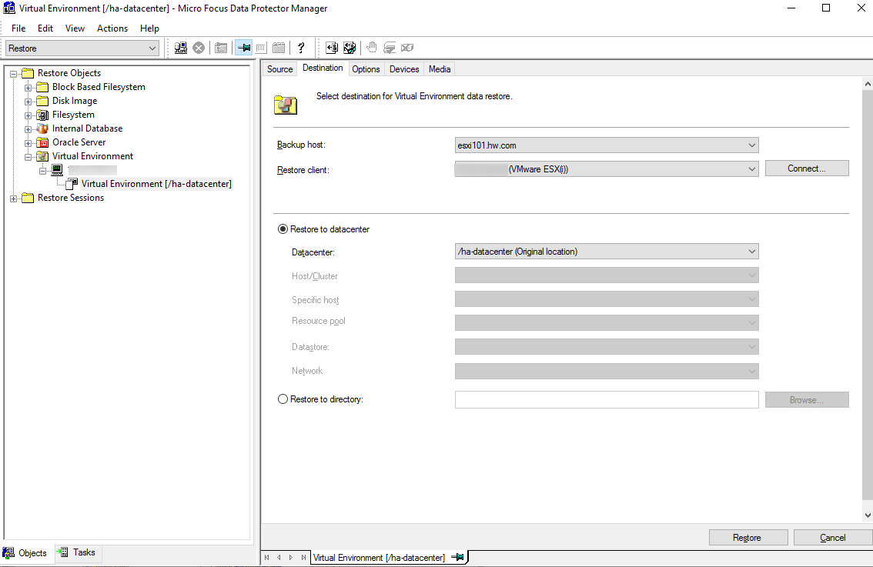This screenshot has width=873, height=567.
Task: Click the greyed tabbed window toolbar icon
Action: point(279,48)
